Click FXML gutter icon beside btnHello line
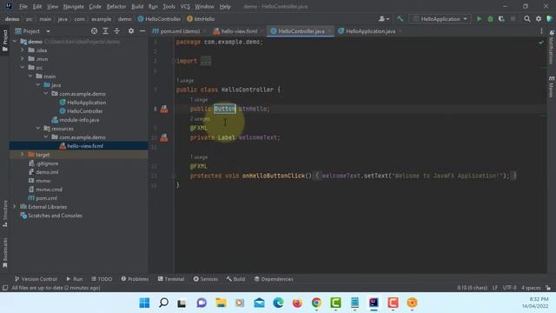 pyautogui.click(x=164, y=109)
